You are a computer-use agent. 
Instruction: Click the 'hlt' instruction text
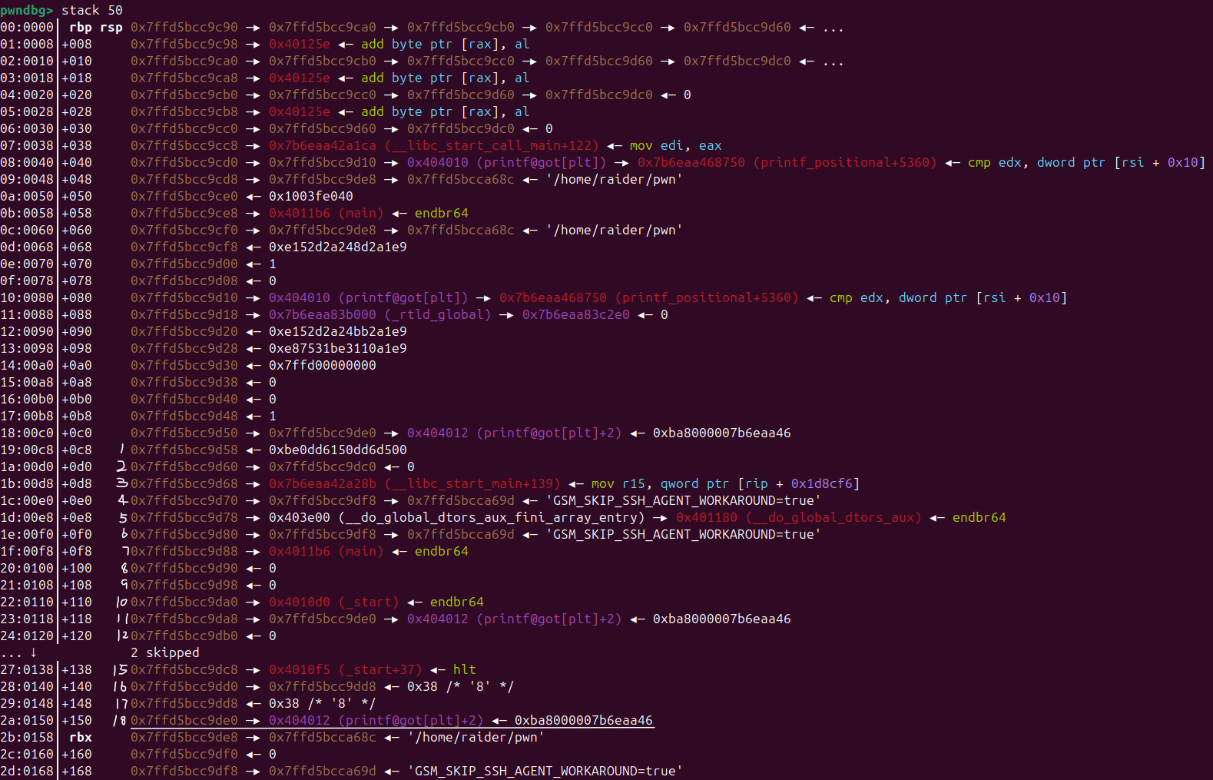click(x=464, y=669)
